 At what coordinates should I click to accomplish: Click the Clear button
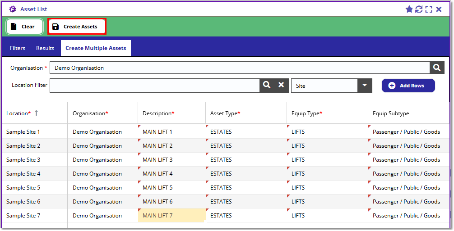25,27
